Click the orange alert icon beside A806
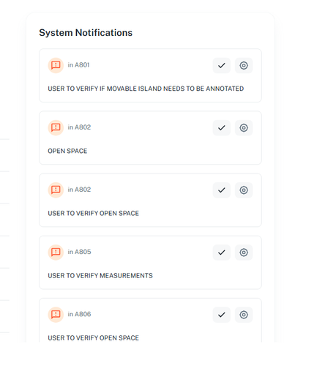This screenshot has width=325, height=366. pyautogui.click(x=56, y=315)
